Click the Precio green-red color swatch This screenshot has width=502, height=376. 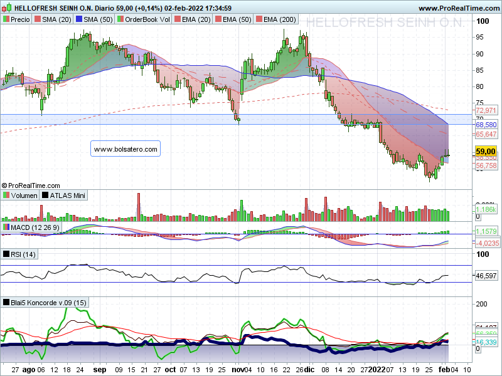click(x=6, y=19)
